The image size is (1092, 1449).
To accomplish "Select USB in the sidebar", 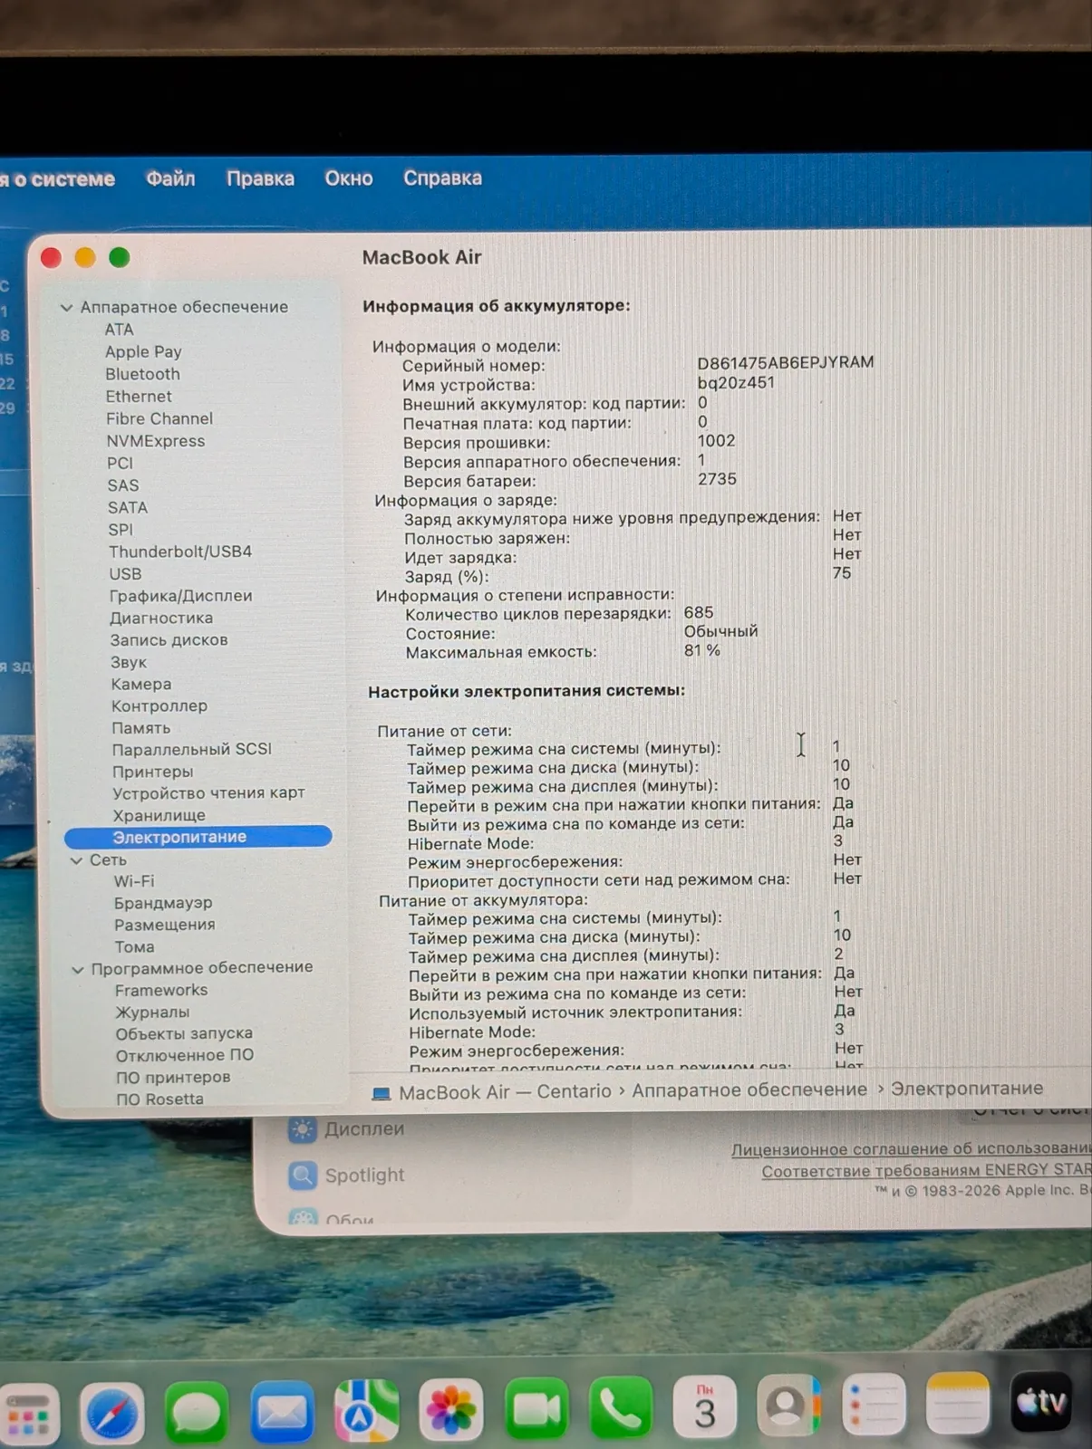I will [125, 573].
